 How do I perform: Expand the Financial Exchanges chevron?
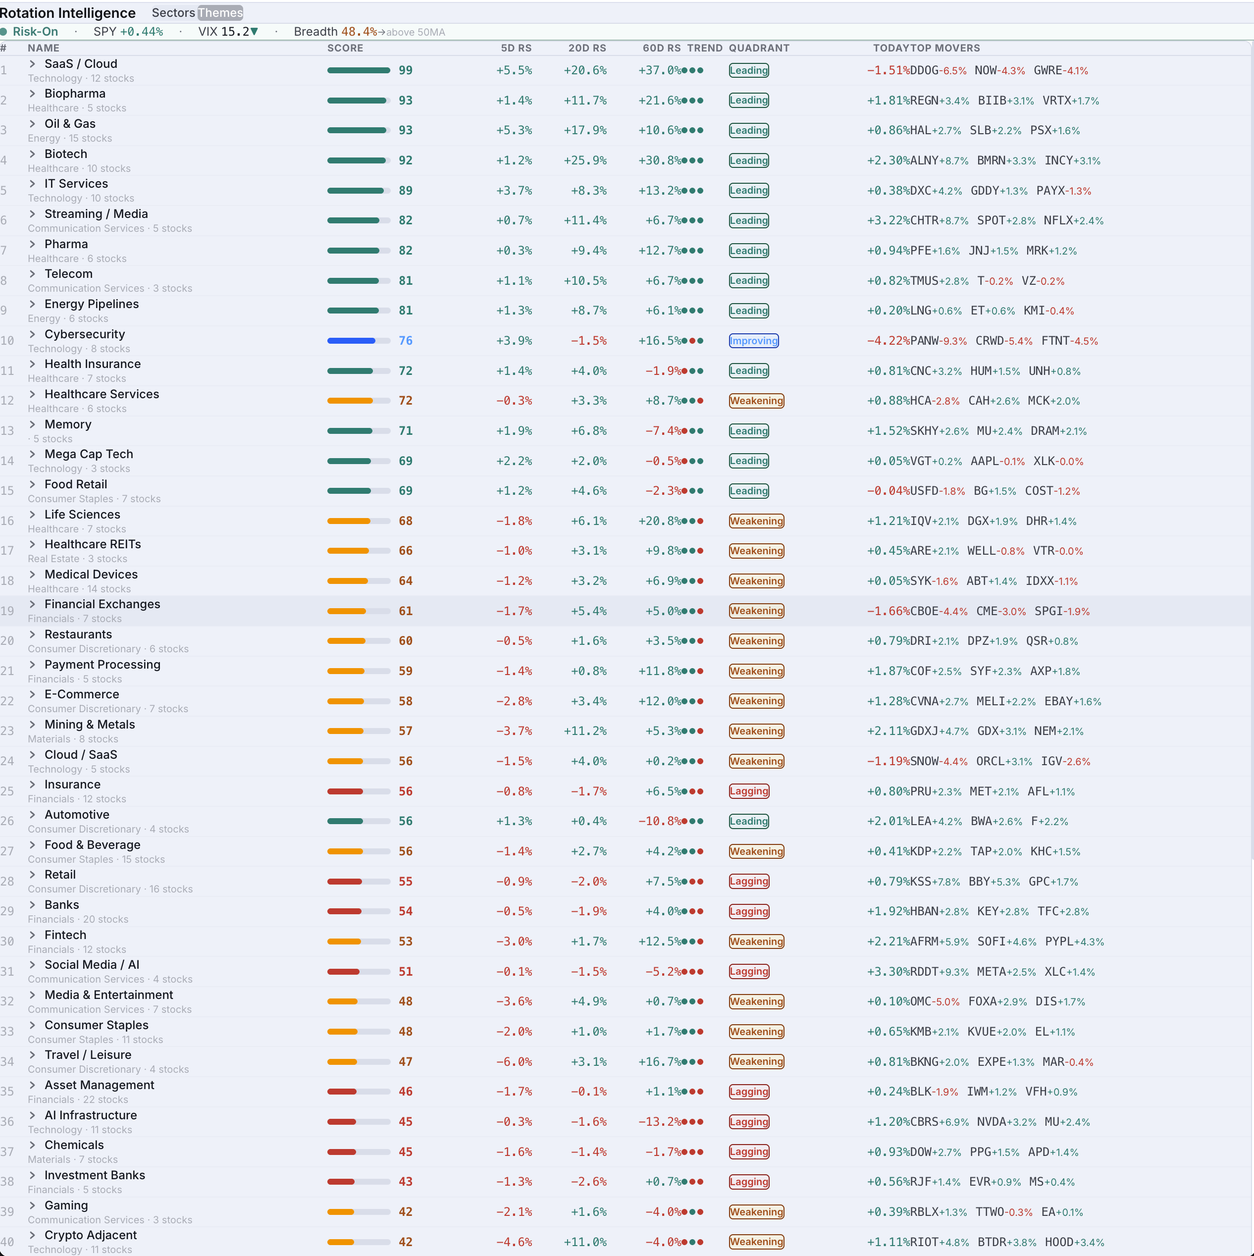pyautogui.click(x=33, y=604)
